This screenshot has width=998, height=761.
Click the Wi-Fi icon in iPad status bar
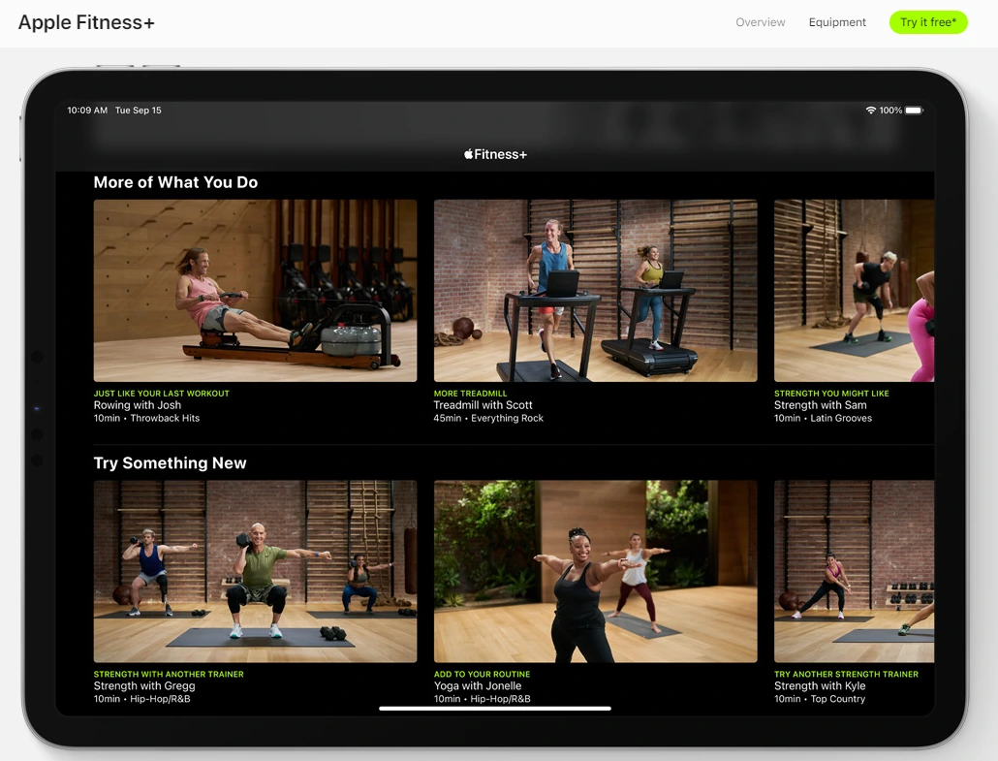point(871,111)
